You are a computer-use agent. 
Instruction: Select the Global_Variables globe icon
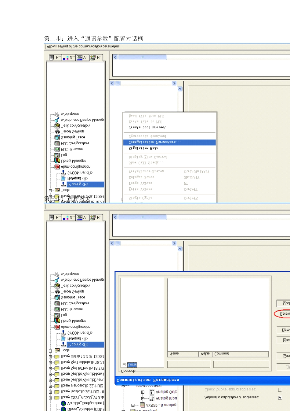pos(63,409)
